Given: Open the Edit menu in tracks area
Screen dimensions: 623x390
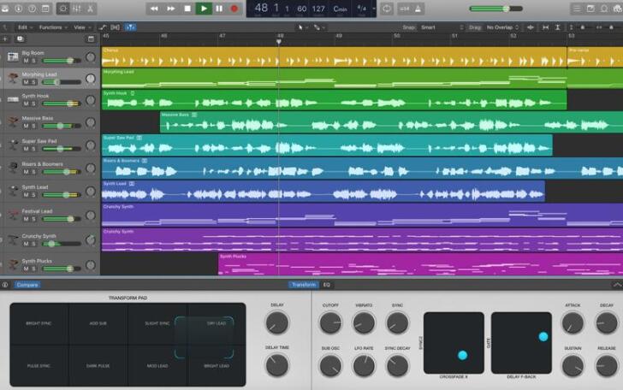Looking at the screenshot, I should [x=26, y=27].
